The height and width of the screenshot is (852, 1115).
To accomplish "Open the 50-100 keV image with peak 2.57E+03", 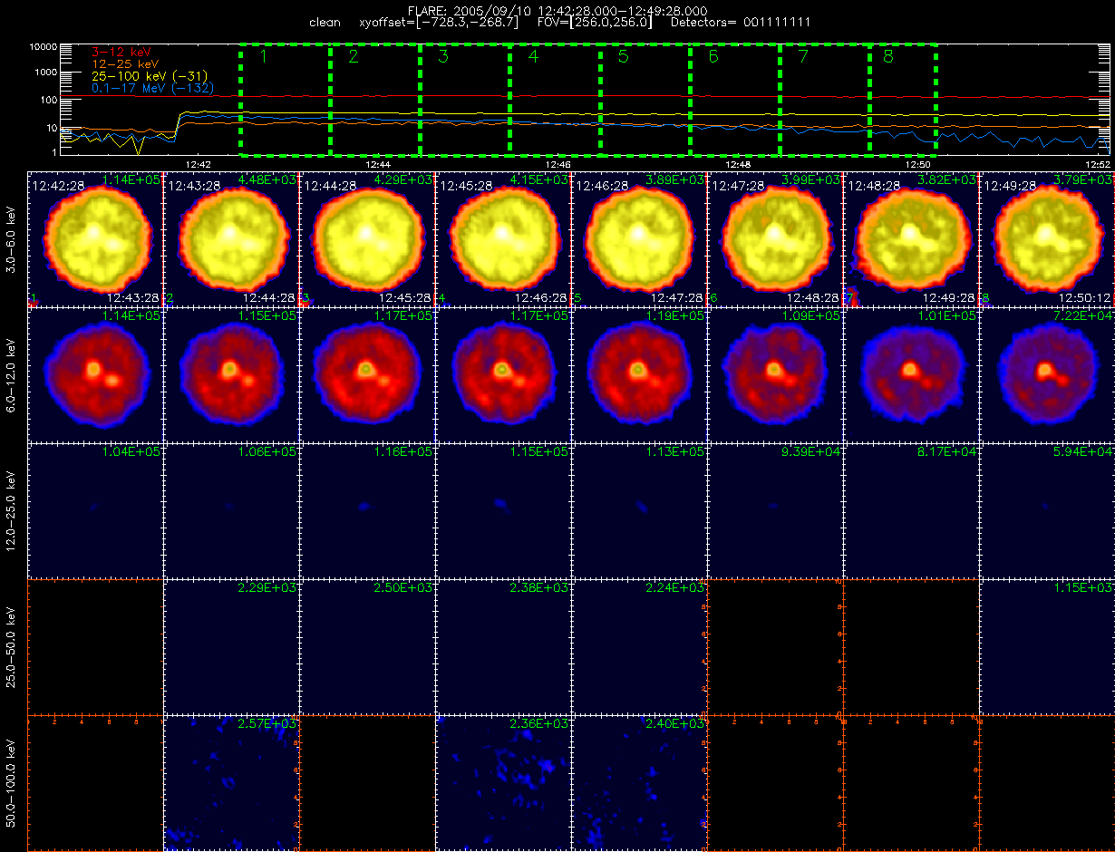I will pyautogui.click(x=231, y=783).
